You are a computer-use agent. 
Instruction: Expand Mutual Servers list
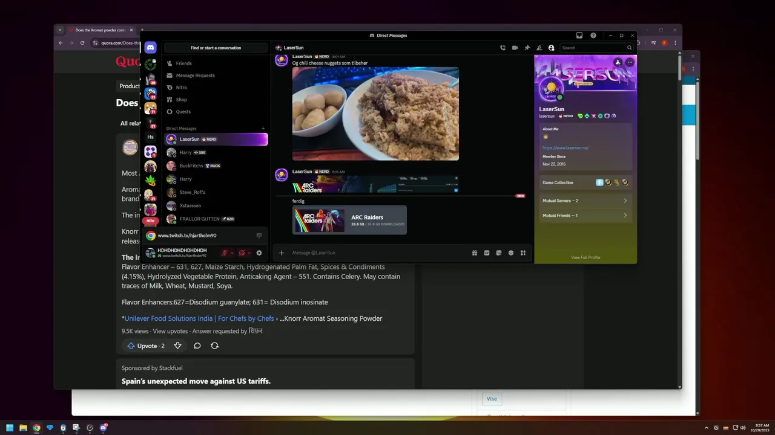[x=585, y=201]
